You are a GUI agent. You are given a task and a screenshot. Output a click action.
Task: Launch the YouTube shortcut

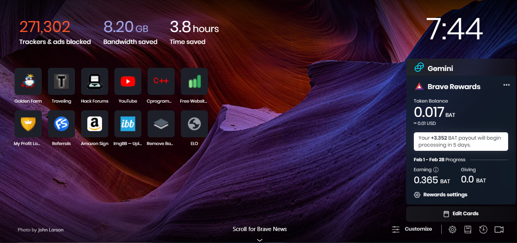click(x=128, y=81)
